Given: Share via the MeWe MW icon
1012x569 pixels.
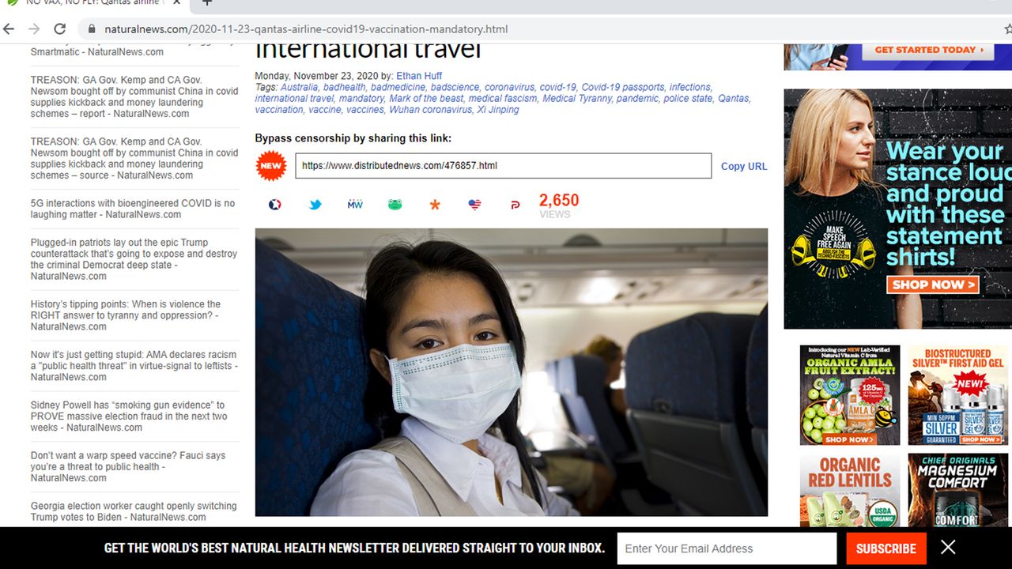Looking at the screenshot, I should 355,205.
